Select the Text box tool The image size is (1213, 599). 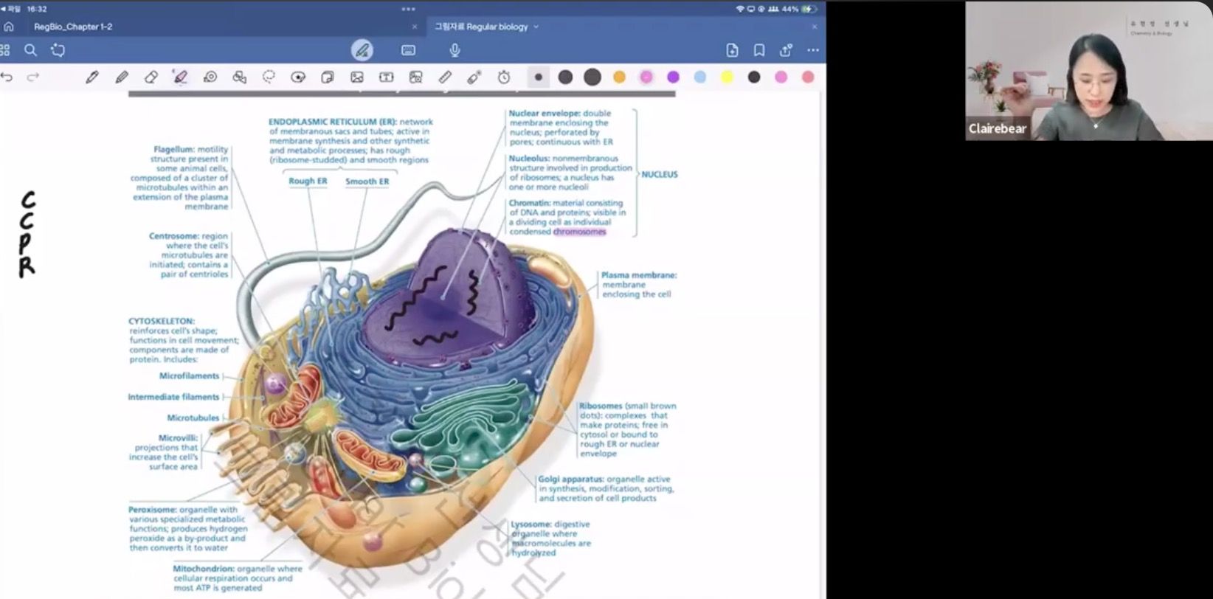[386, 77]
